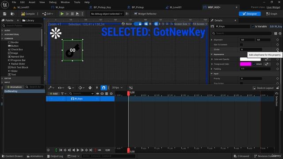Open the sequencer playback options menu
Viewport: 283px width, 159px height.
tap(71, 88)
